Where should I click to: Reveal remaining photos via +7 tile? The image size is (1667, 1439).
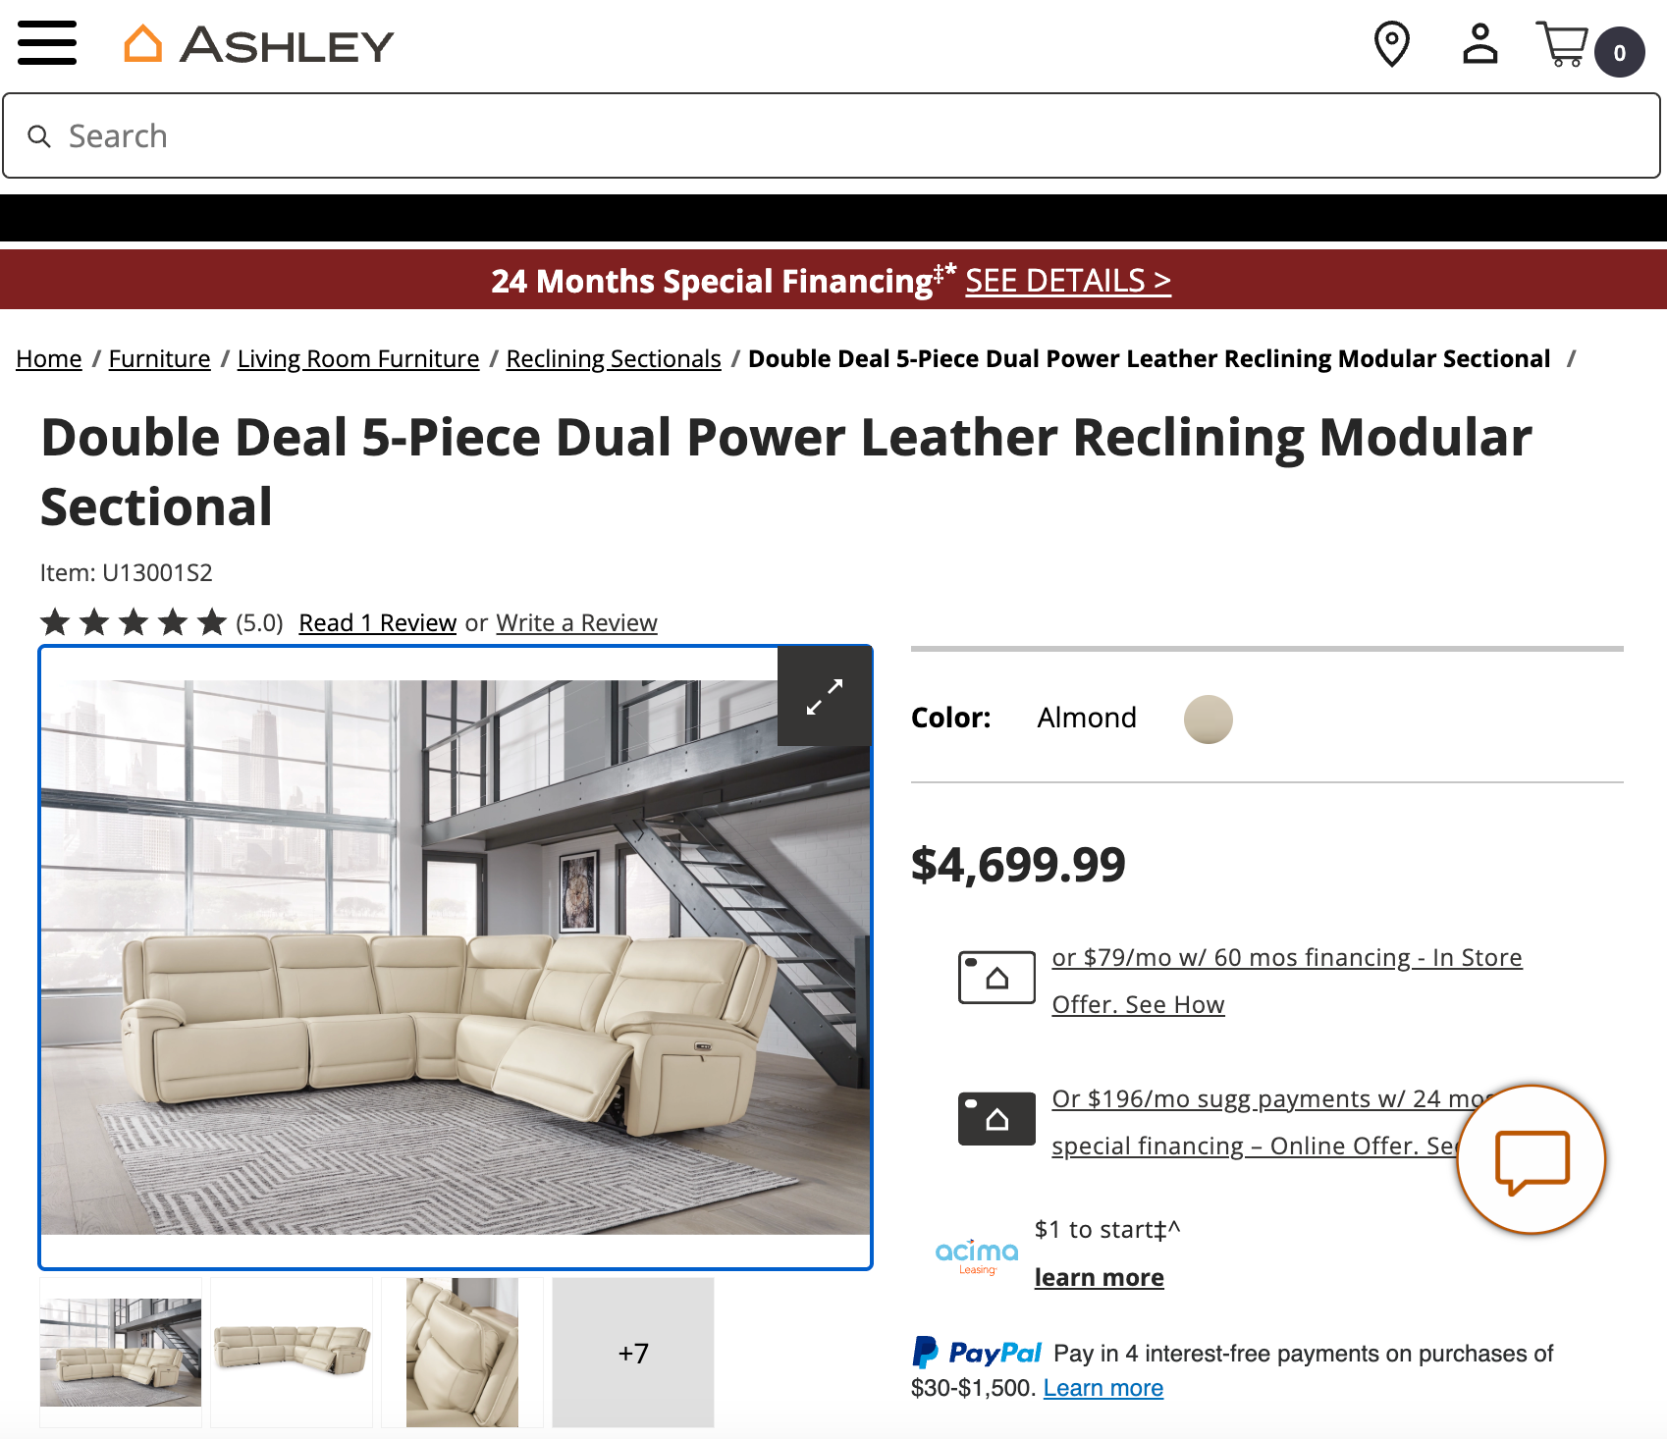[632, 1353]
